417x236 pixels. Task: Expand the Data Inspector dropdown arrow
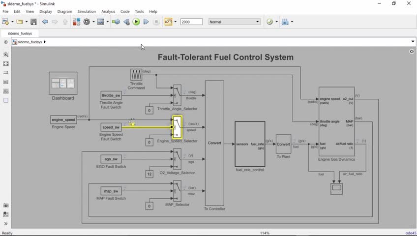(175, 22)
